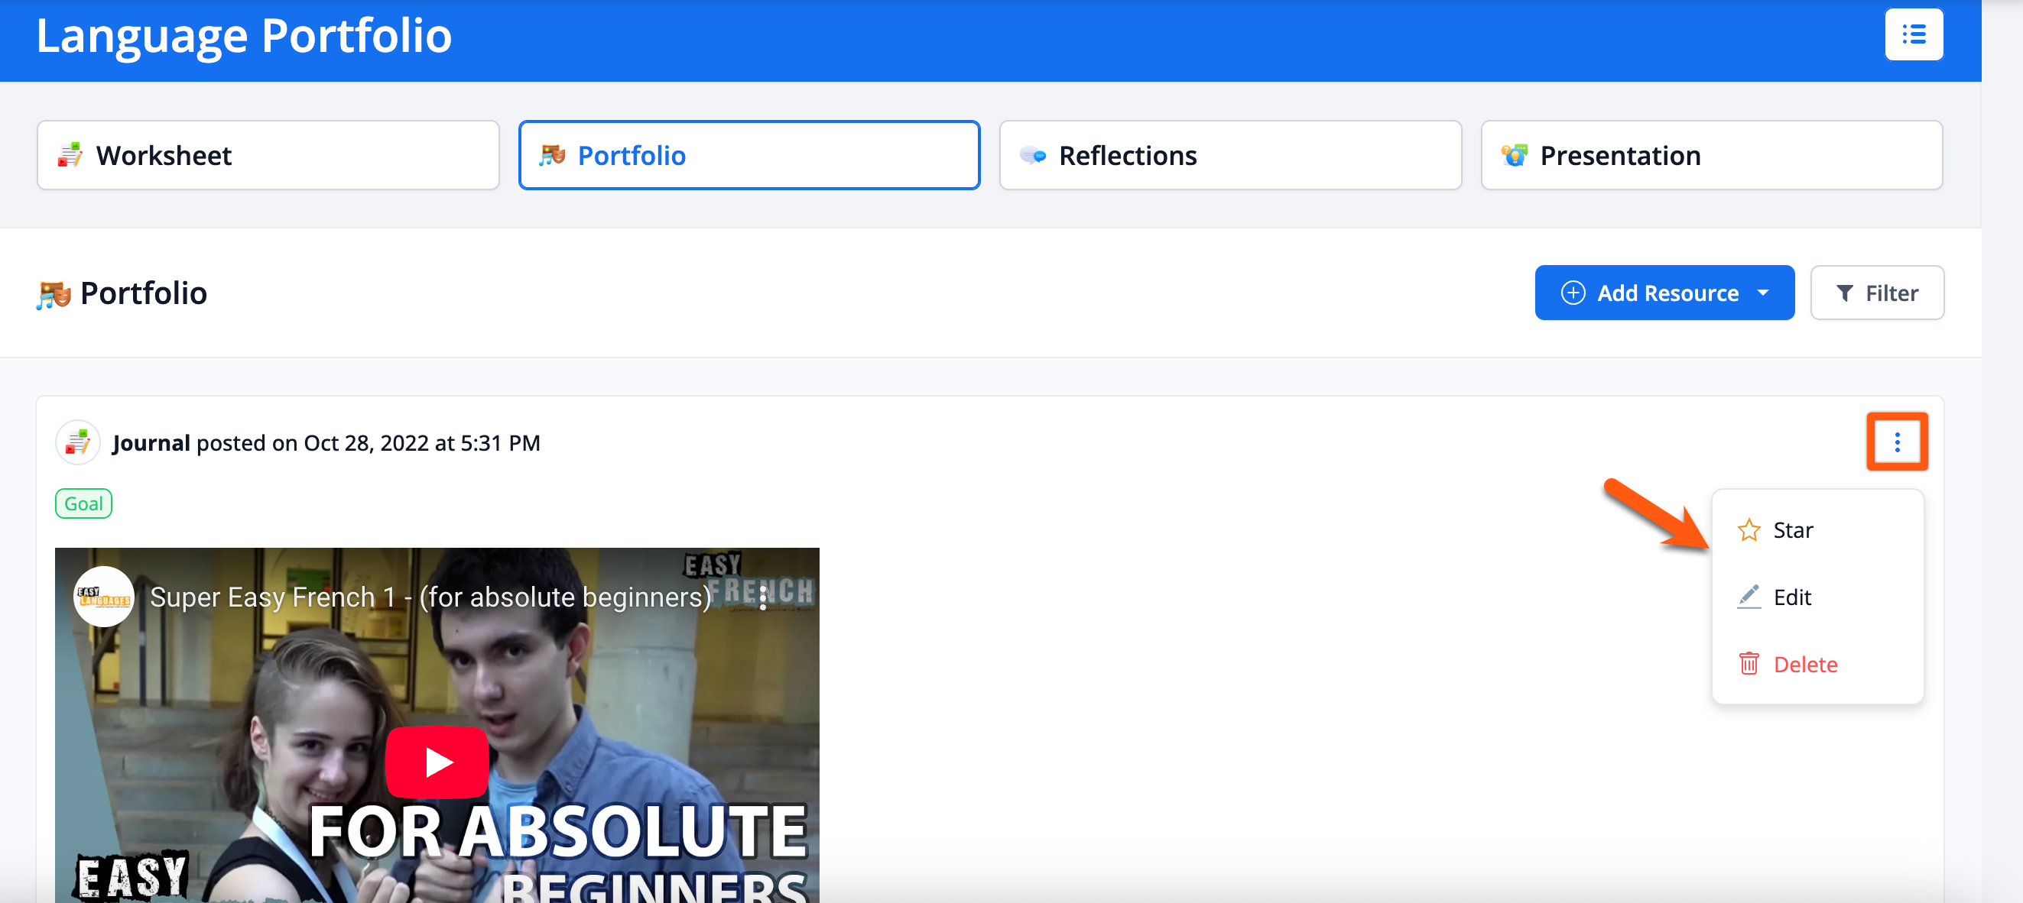Click the funnel icon in Filter
Viewport: 2023px width, 903px height.
point(1844,293)
